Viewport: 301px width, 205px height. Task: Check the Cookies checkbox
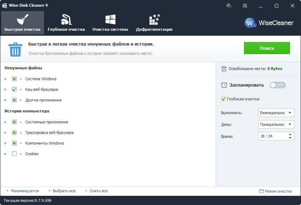pyautogui.click(x=15, y=154)
